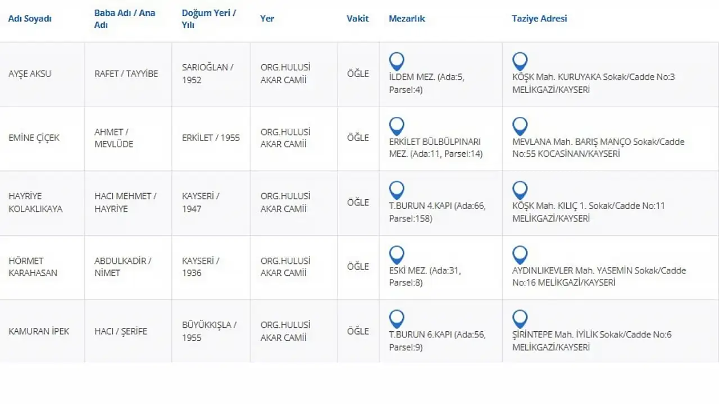Open location pin for ŞİRİNTEPE İYİLİK Sokak address
This screenshot has height=406, width=719.
click(x=520, y=318)
